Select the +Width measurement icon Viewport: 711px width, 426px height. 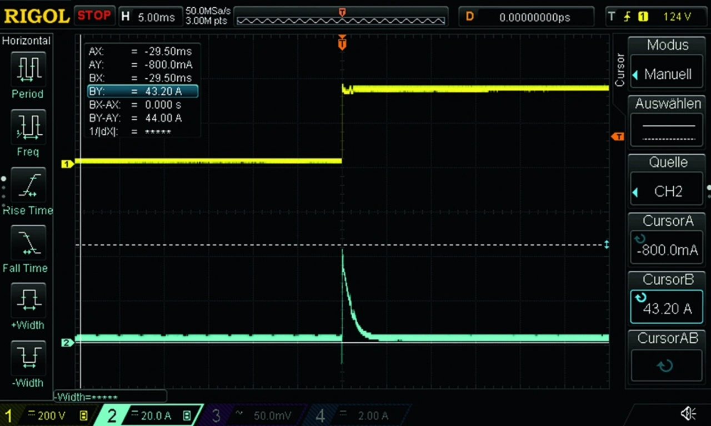pyautogui.click(x=28, y=300)
